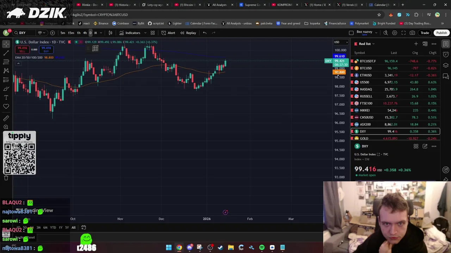
Task: Open the candlestick chart type selector
Action: (110, 33)
